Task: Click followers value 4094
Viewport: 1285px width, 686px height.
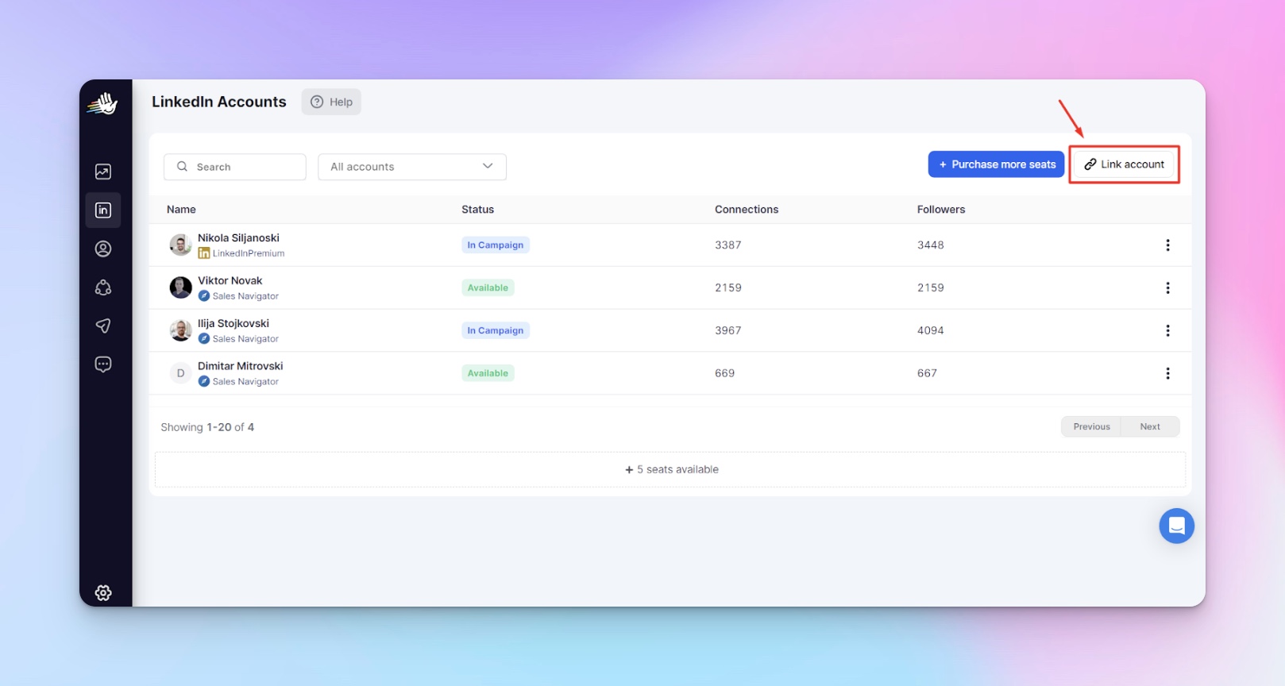Action: coord(930,330)
